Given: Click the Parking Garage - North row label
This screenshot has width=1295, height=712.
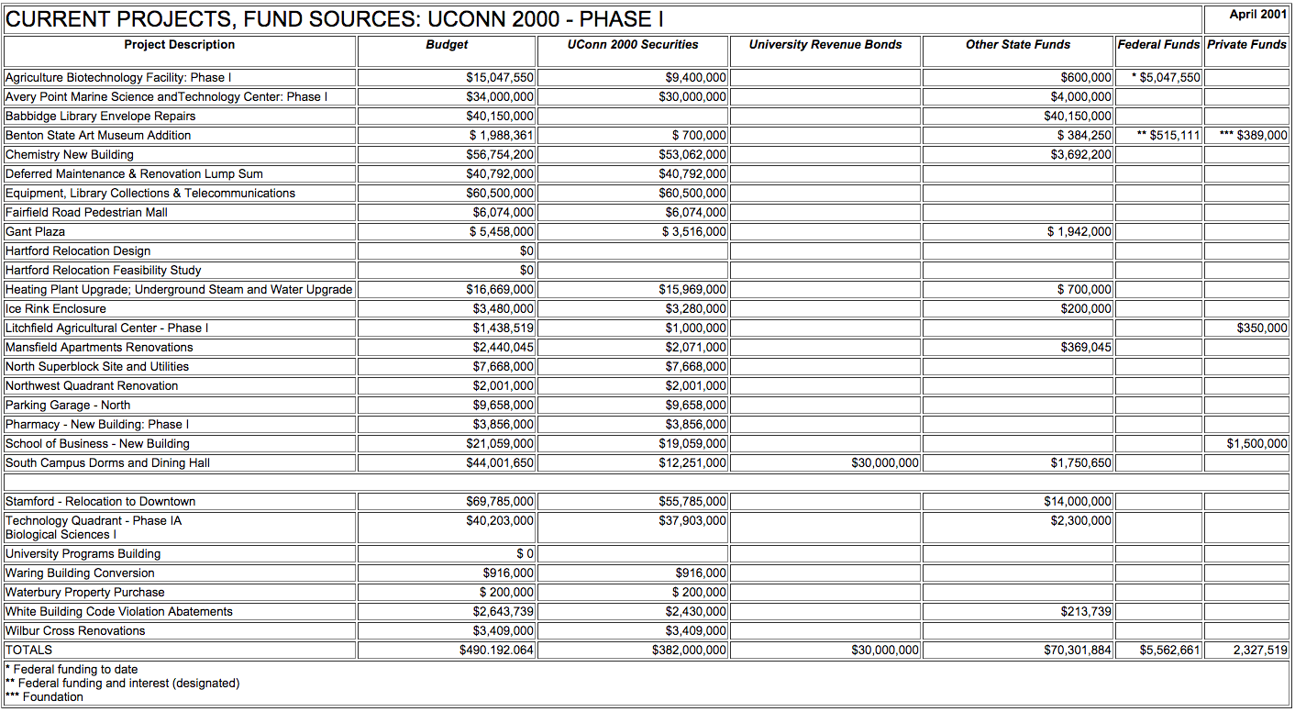Looking at the screenshot, I should (x=68, y=406).
